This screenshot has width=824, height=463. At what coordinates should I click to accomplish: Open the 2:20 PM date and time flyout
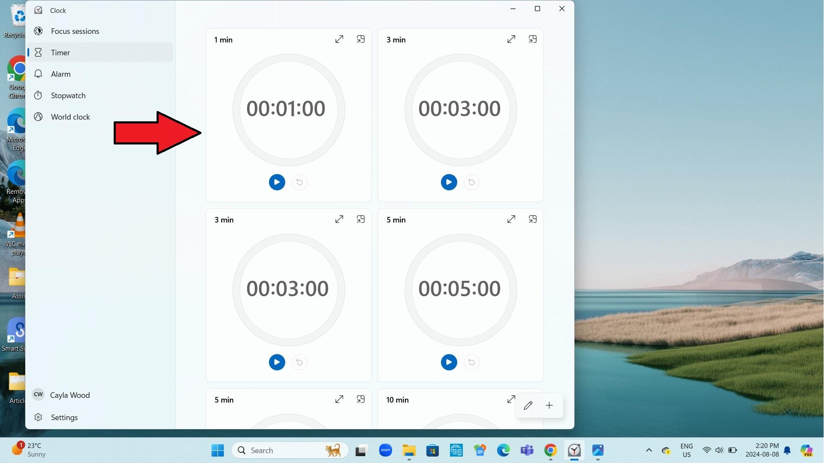(762, 450)
